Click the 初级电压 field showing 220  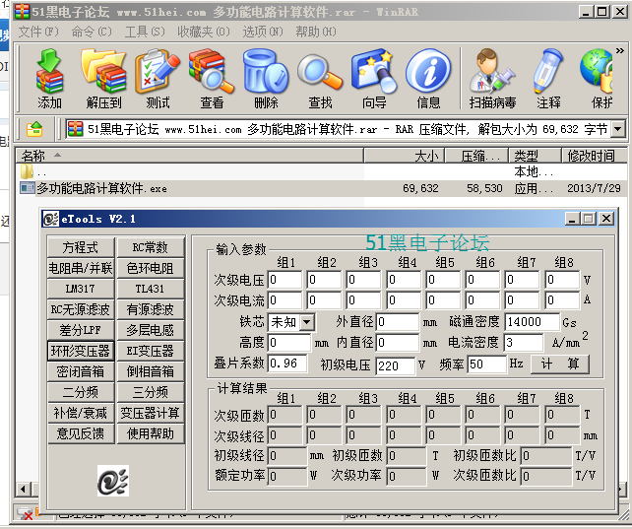(x=395, y=365)
